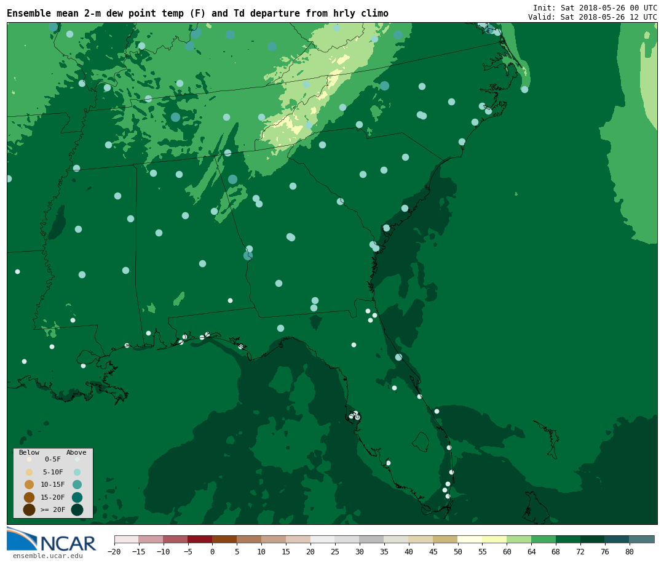Click the small cream below 0-5F legend dot
This screenshot has height=563, width=664.
(x=30, y=459)
